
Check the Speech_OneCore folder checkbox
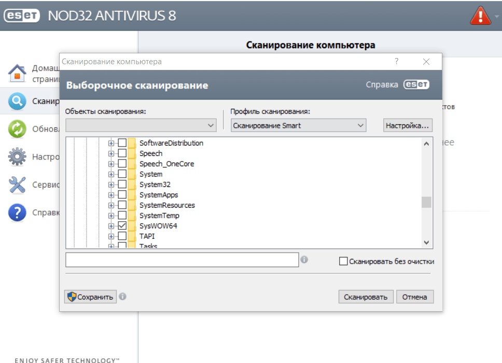[x=122, y=164]
